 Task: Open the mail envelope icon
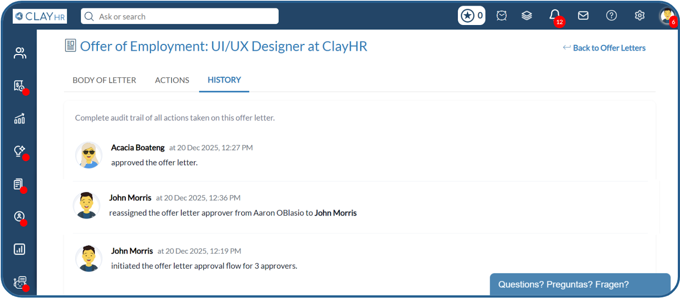click(583, 16)
